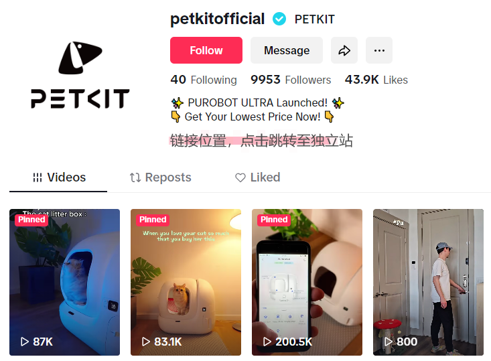Viewport: 491px width, 361px height.
Task: Click the blue verified badge icon
Action: [279, 19]
